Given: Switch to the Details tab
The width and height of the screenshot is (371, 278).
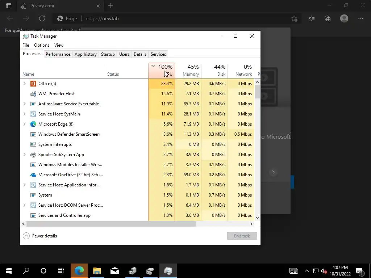Looking at the screenshot, I should [140, 54].
